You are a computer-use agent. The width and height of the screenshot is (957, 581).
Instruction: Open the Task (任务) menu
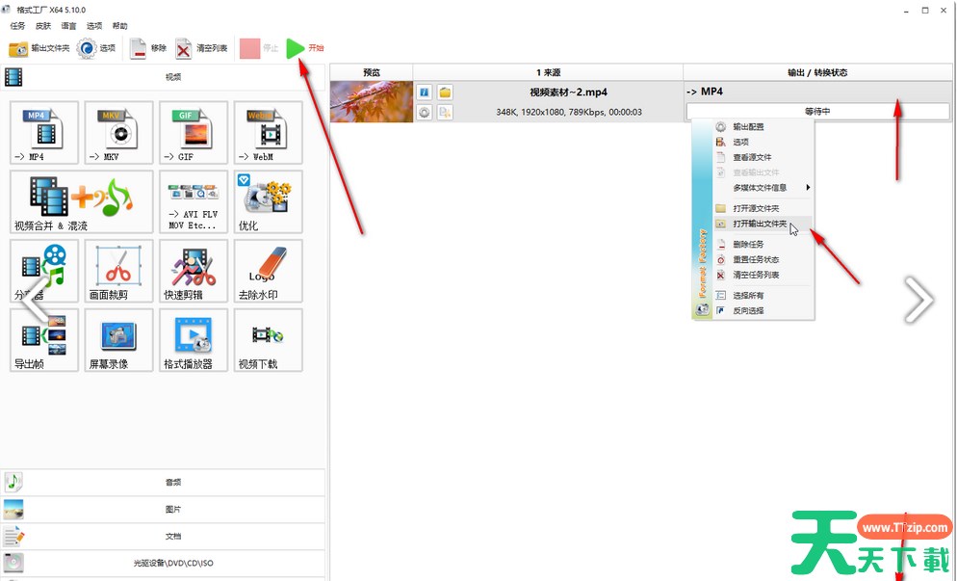[17, 26]
